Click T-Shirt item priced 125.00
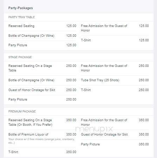 click(x=115, y=40)
